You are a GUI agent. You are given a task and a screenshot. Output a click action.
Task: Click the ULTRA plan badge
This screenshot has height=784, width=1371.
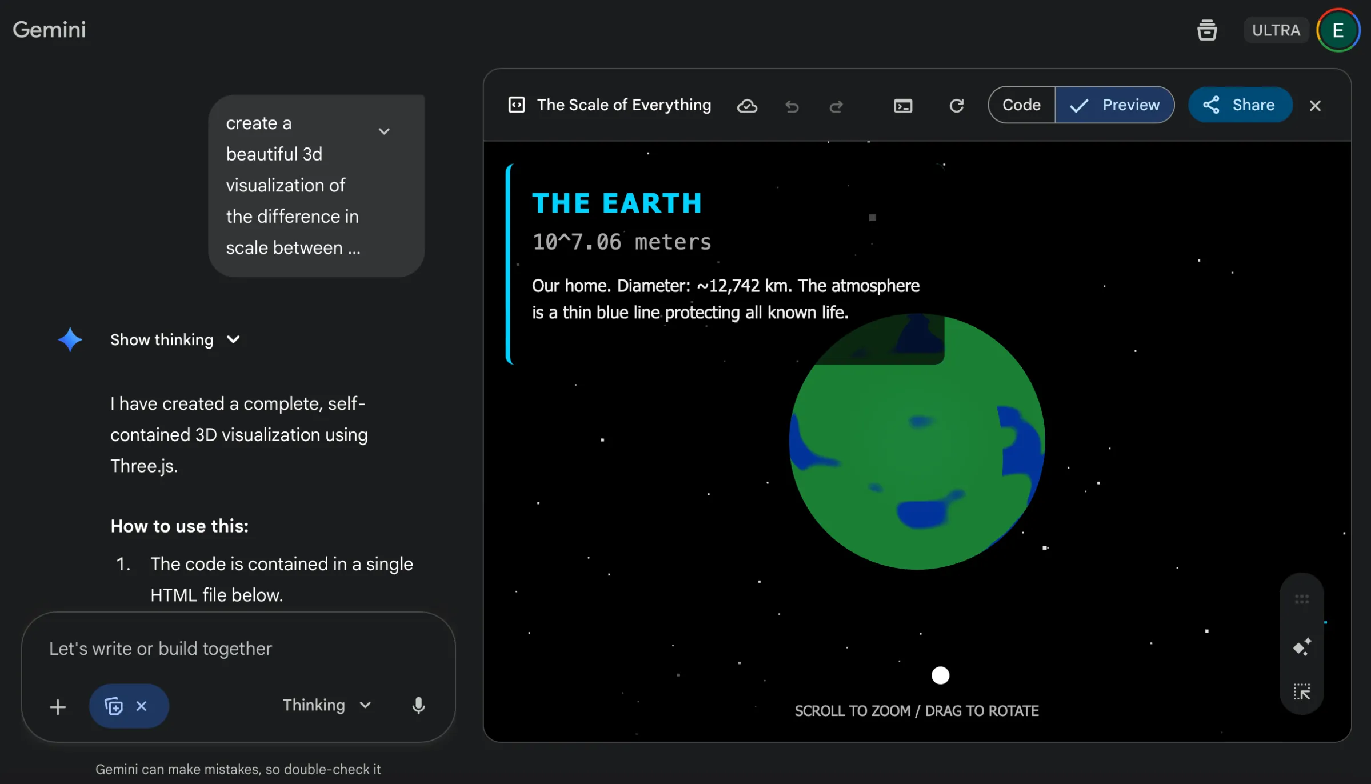coord(1276,30)
